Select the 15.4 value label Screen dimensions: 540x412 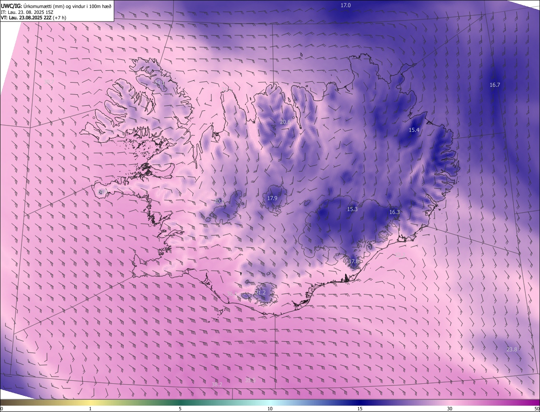point(414,130)
